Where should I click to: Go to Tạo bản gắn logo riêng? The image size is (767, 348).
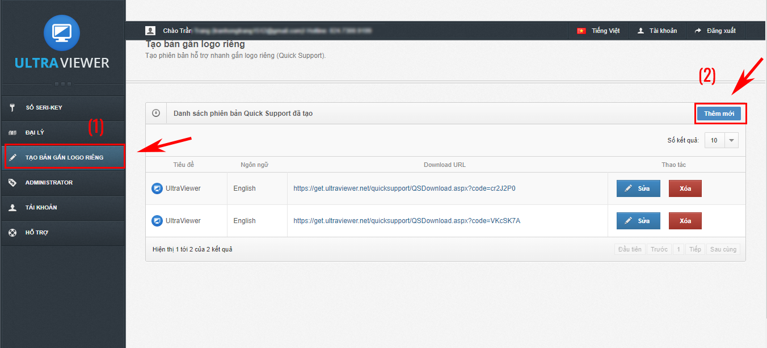point(64,157)
